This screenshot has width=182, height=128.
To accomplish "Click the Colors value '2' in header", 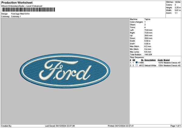I will tap(175, 5).
